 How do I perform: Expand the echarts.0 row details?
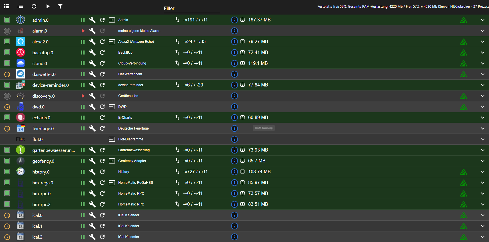coord(482,118)
